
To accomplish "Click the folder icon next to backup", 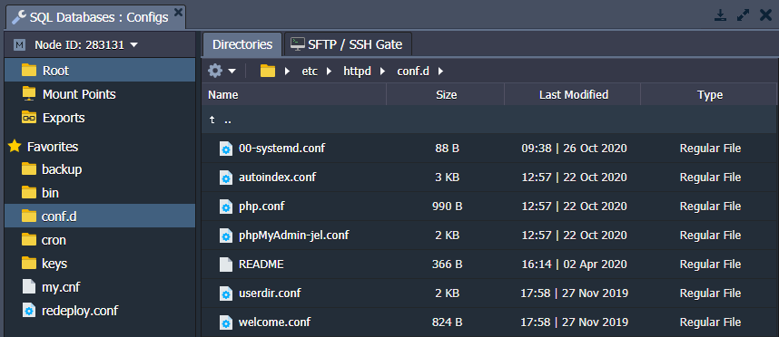I will 29,169.
